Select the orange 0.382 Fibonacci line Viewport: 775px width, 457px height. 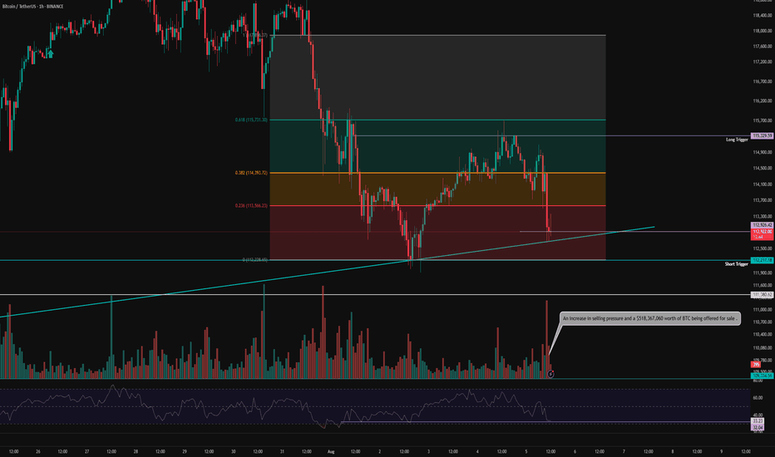[x=437, y=173]
